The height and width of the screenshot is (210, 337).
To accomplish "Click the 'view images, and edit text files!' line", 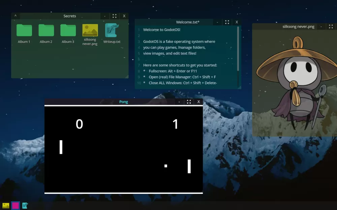I will [170, 53].
